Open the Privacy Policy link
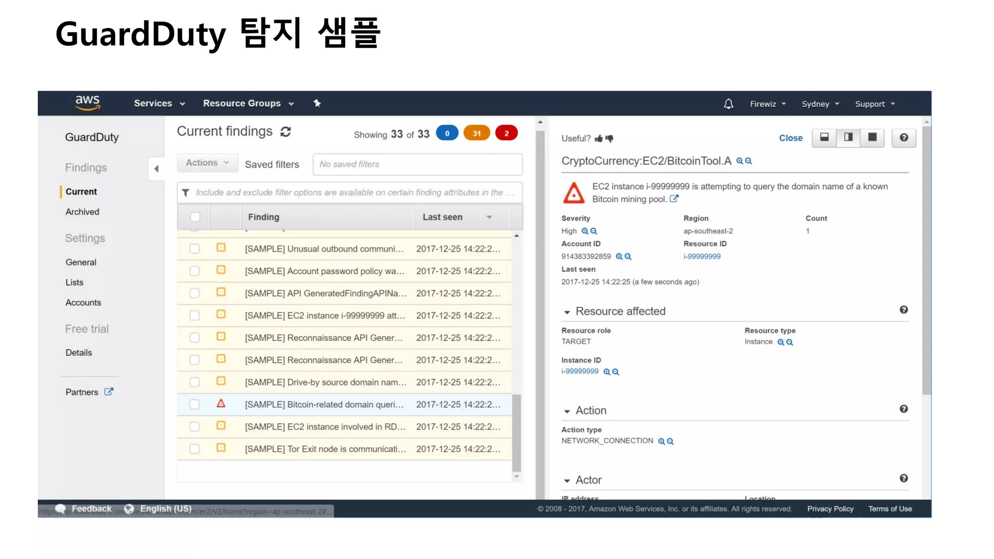 (830, 509)
